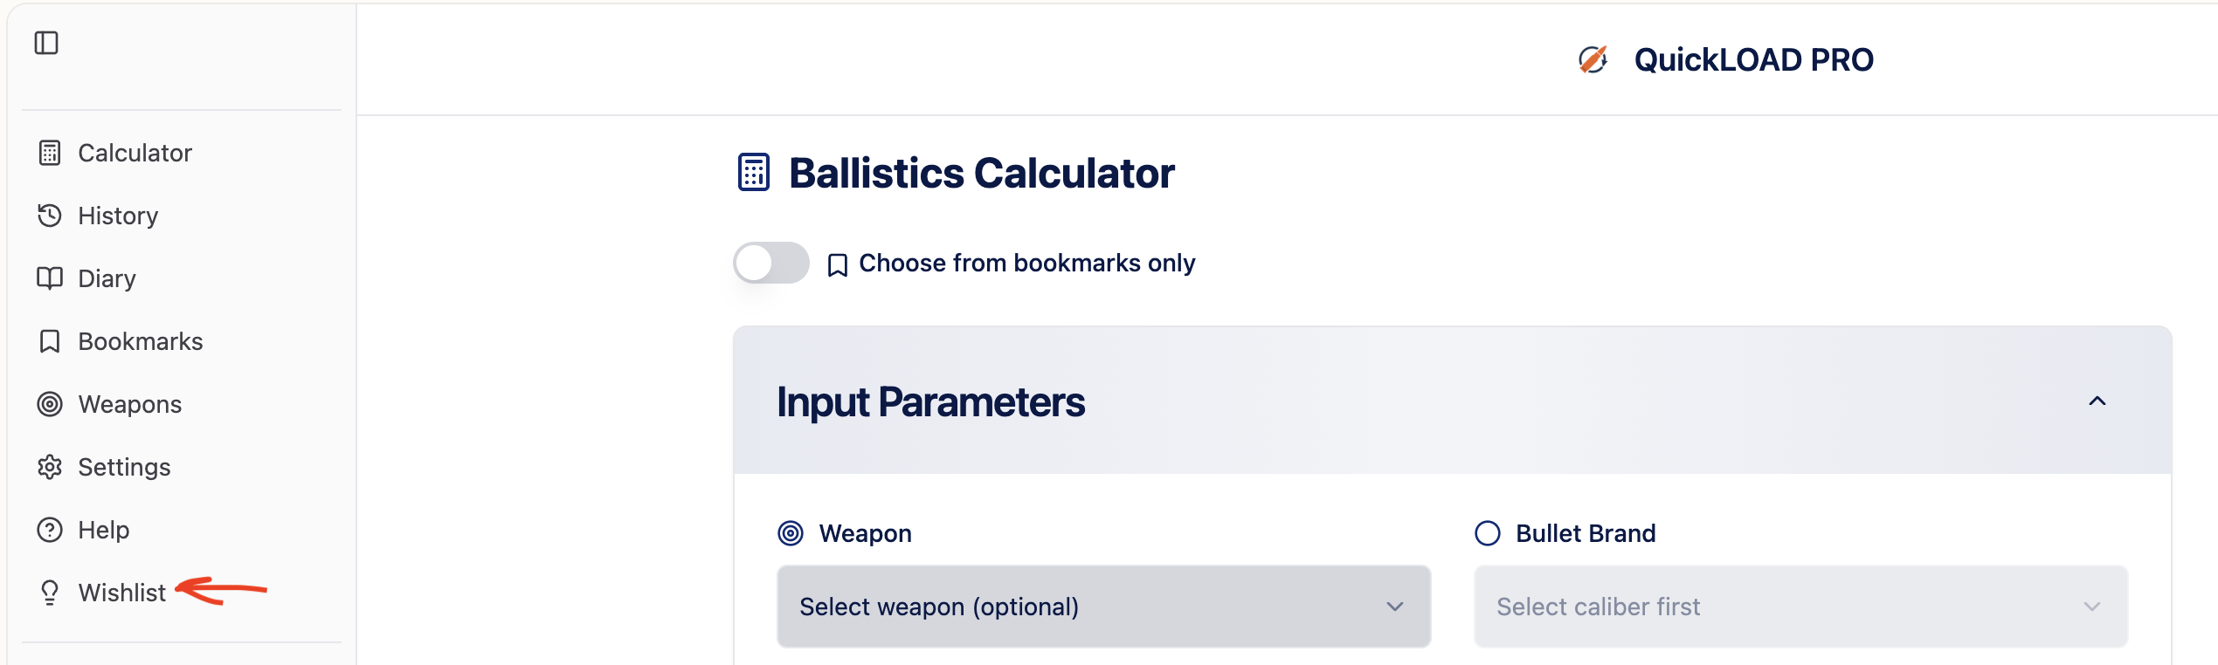Click the Settings gear icon
This screenshot has width=2218, height=665.
click(50, 467)
